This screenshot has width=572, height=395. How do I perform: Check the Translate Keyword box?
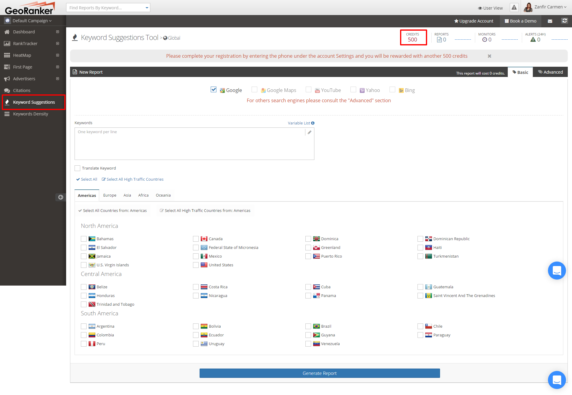click(x=77, y=168)
